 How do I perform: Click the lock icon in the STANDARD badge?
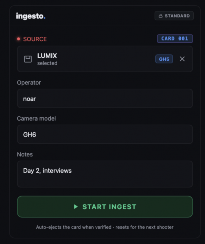point(160,16)
